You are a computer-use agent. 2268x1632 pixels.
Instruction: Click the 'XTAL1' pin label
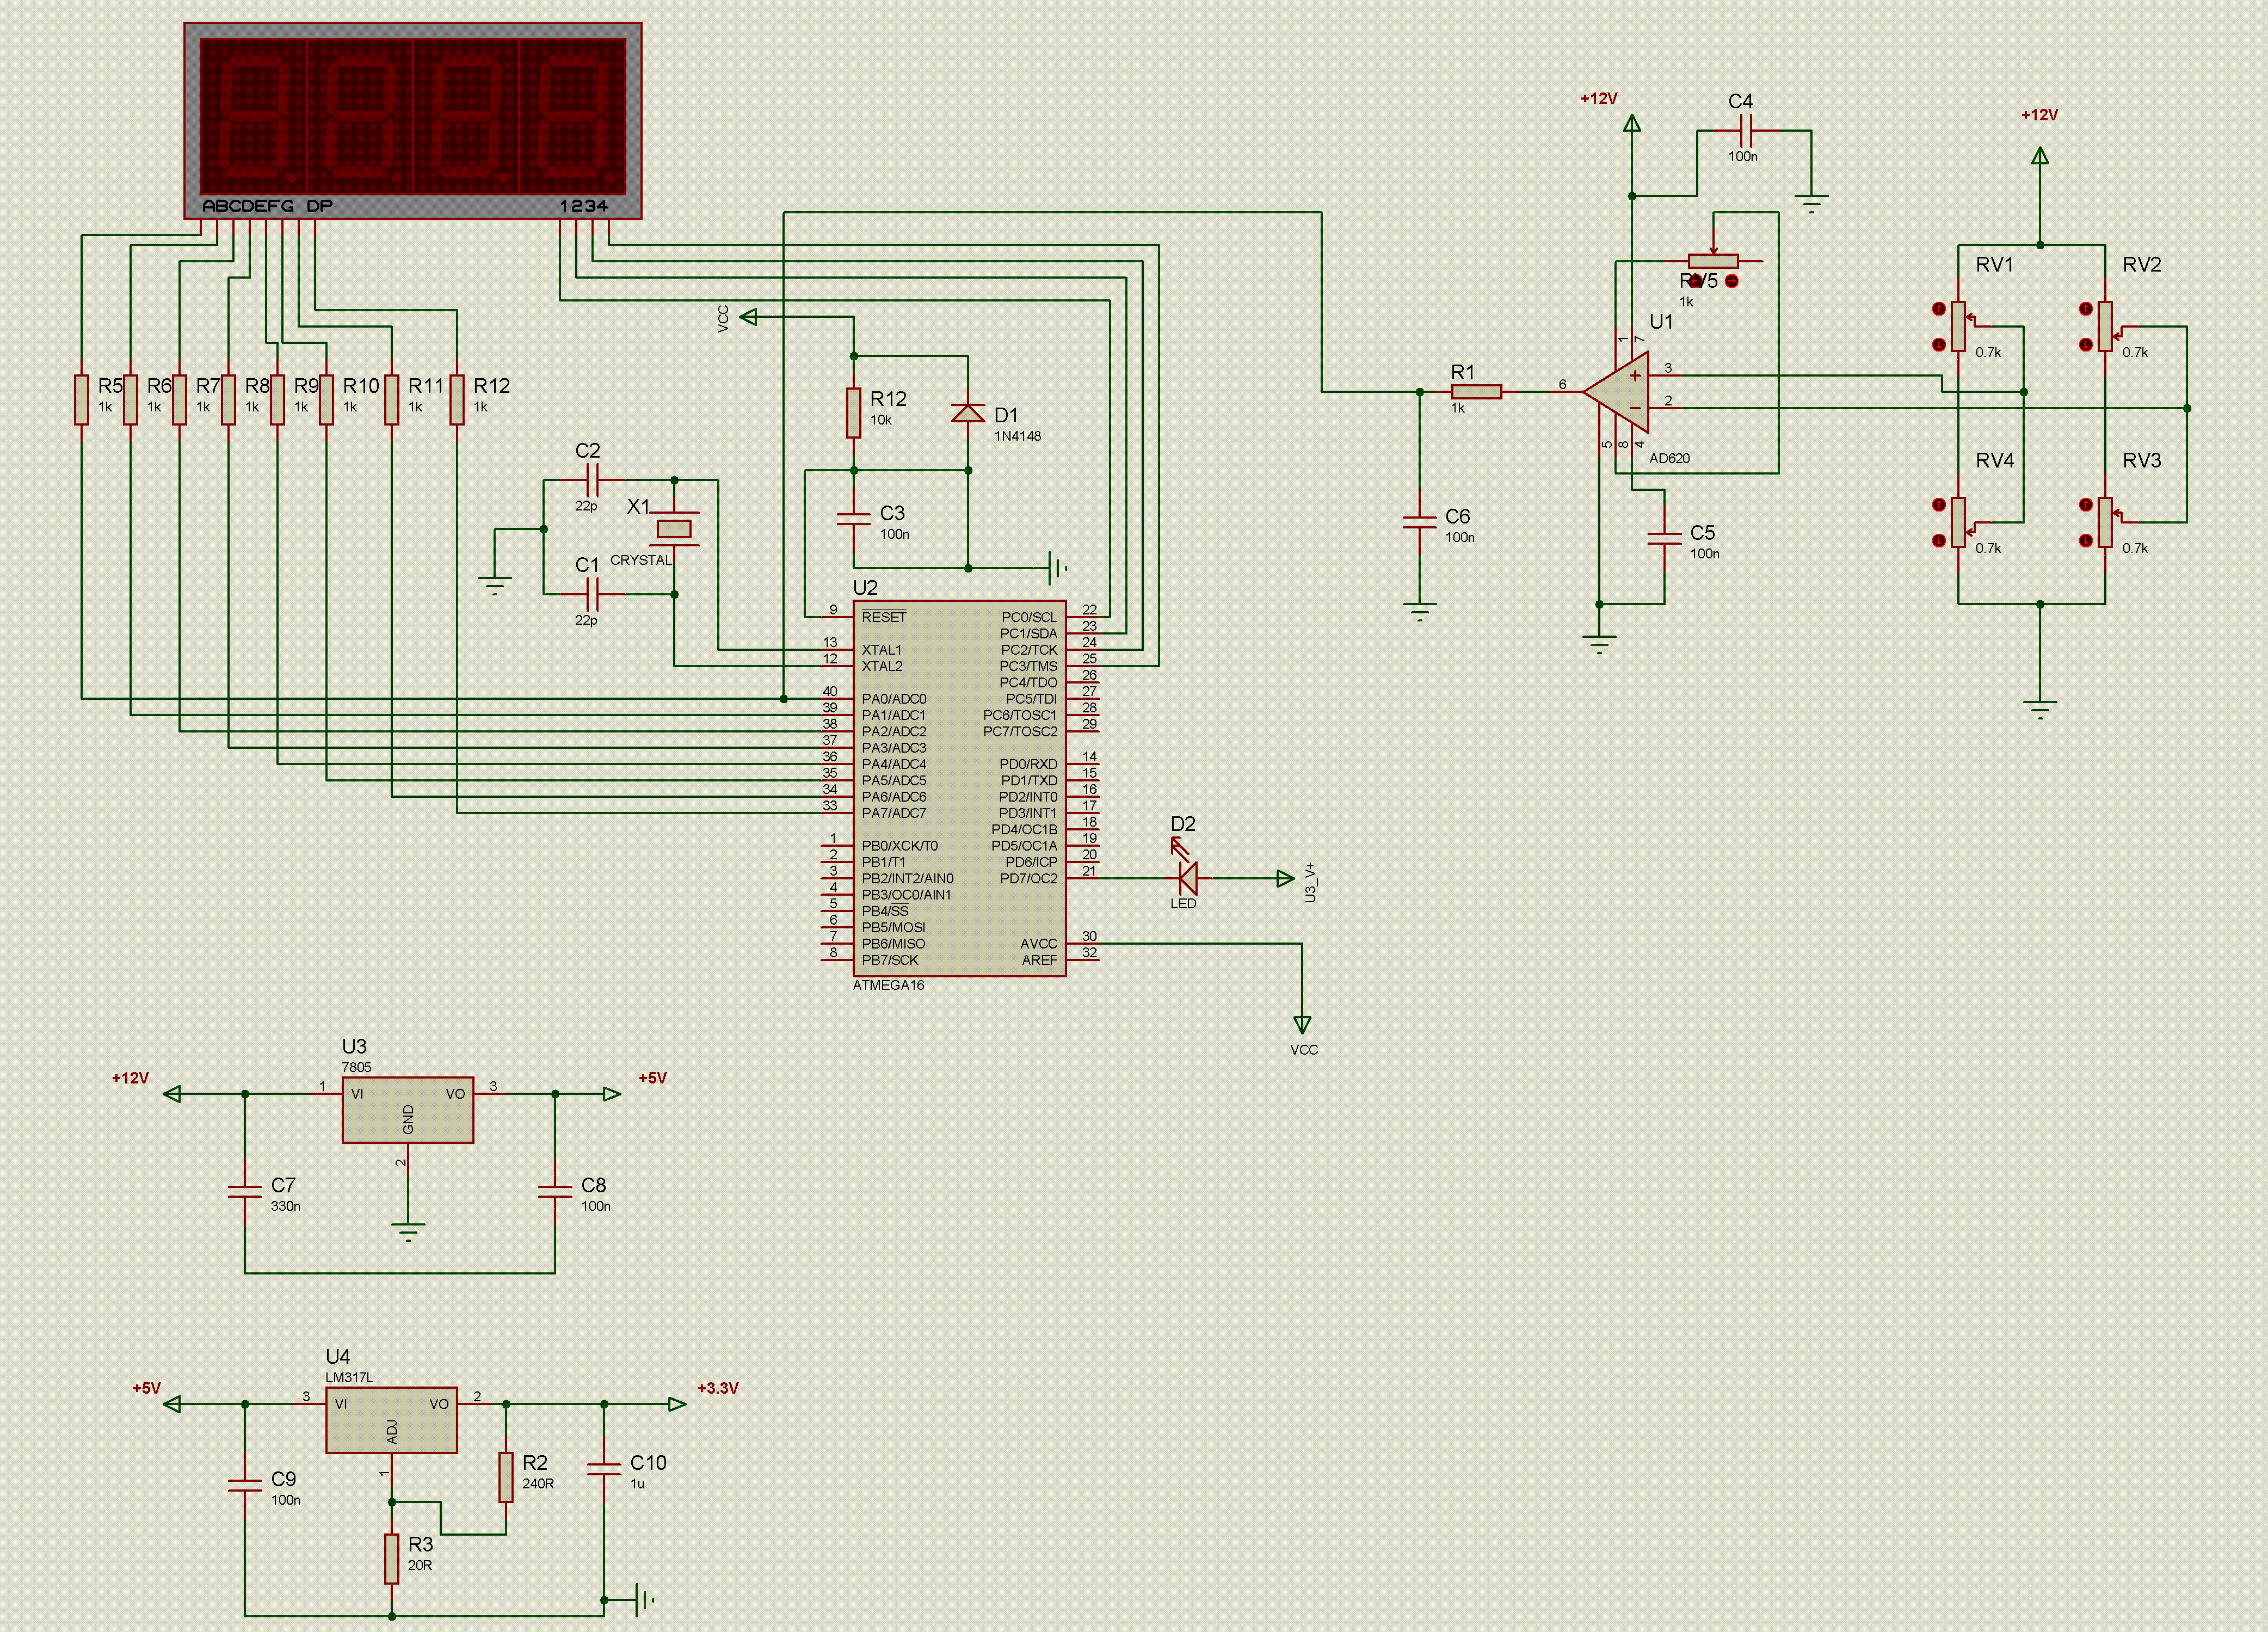pos(881,650)
